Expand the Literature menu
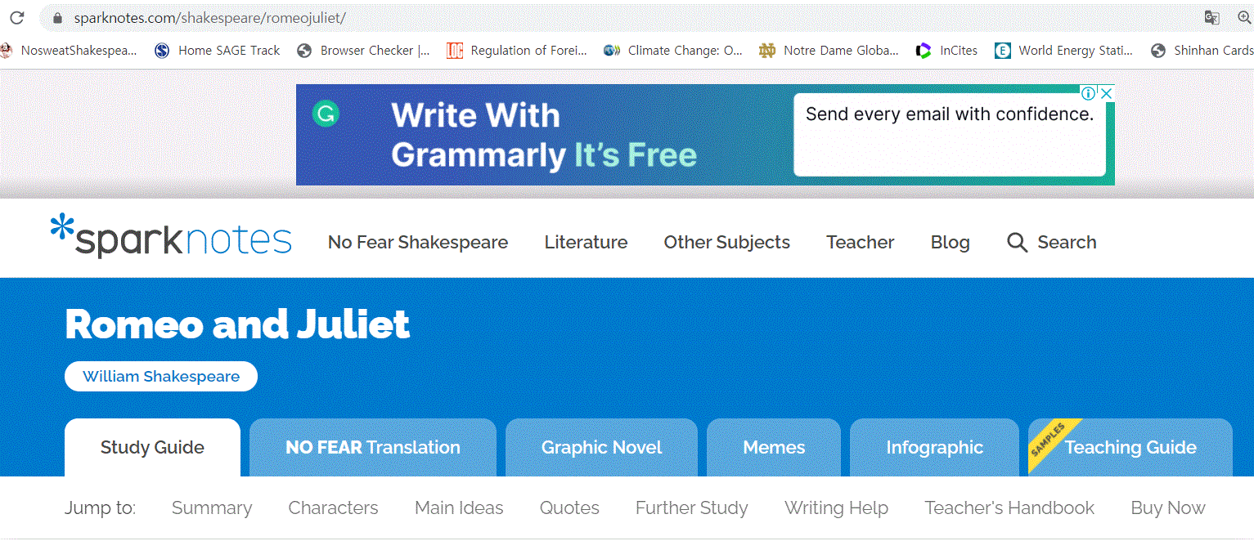 coord(586,243)
